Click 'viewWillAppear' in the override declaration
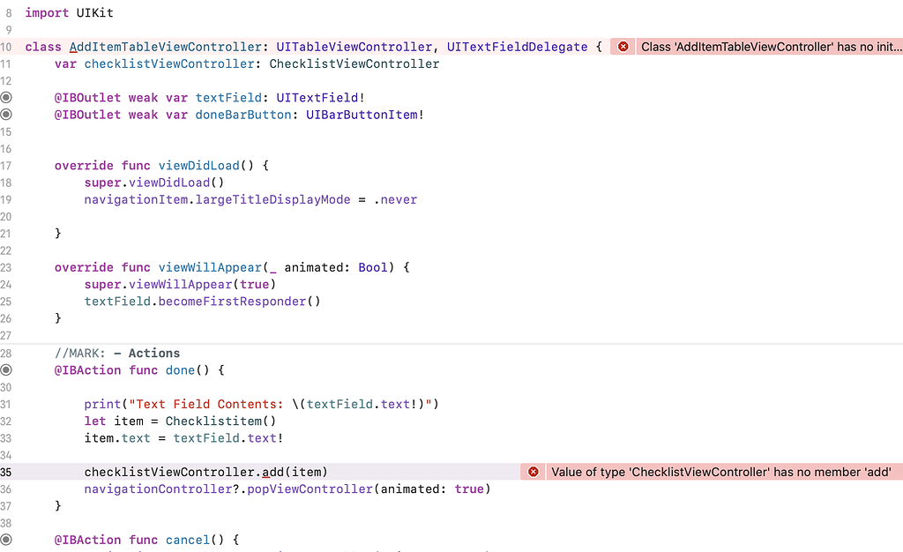The width and height of the screenshot is (903, 552). click(210, 267)
